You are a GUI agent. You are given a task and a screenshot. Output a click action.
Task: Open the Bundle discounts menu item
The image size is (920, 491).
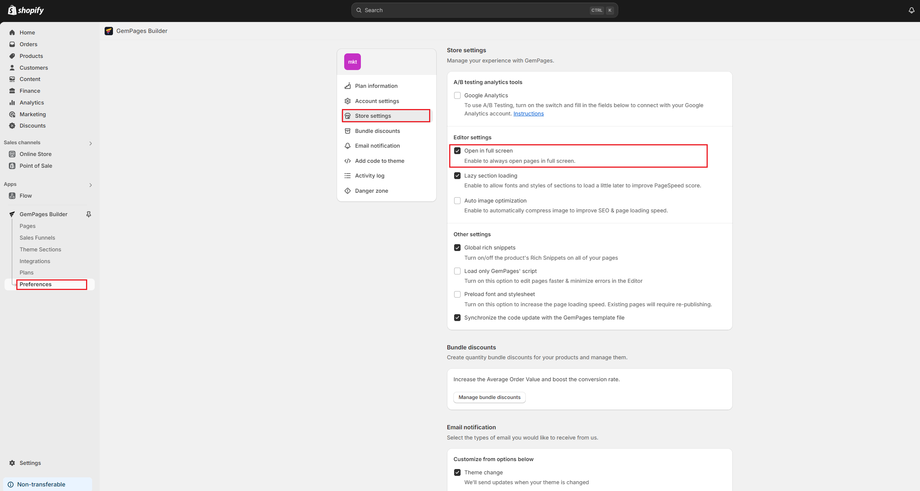[x=377, y=131]
